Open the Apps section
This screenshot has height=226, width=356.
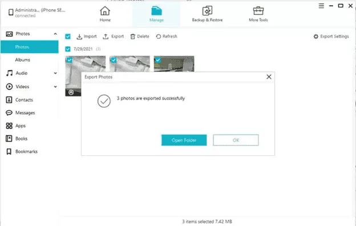21,126
